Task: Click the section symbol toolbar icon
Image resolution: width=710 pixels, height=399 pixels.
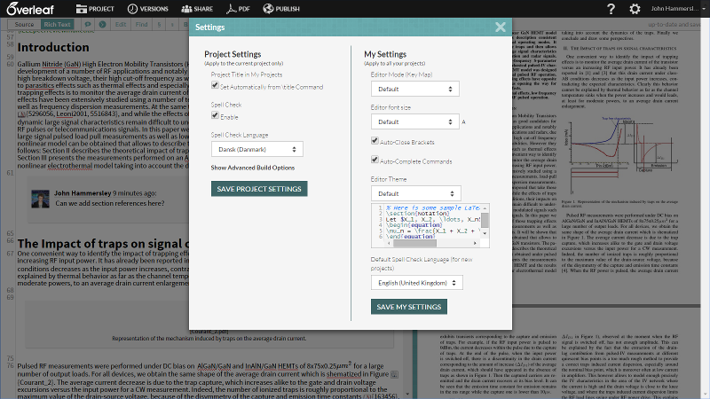Action: pyautogui.click(x=159, y=25)
